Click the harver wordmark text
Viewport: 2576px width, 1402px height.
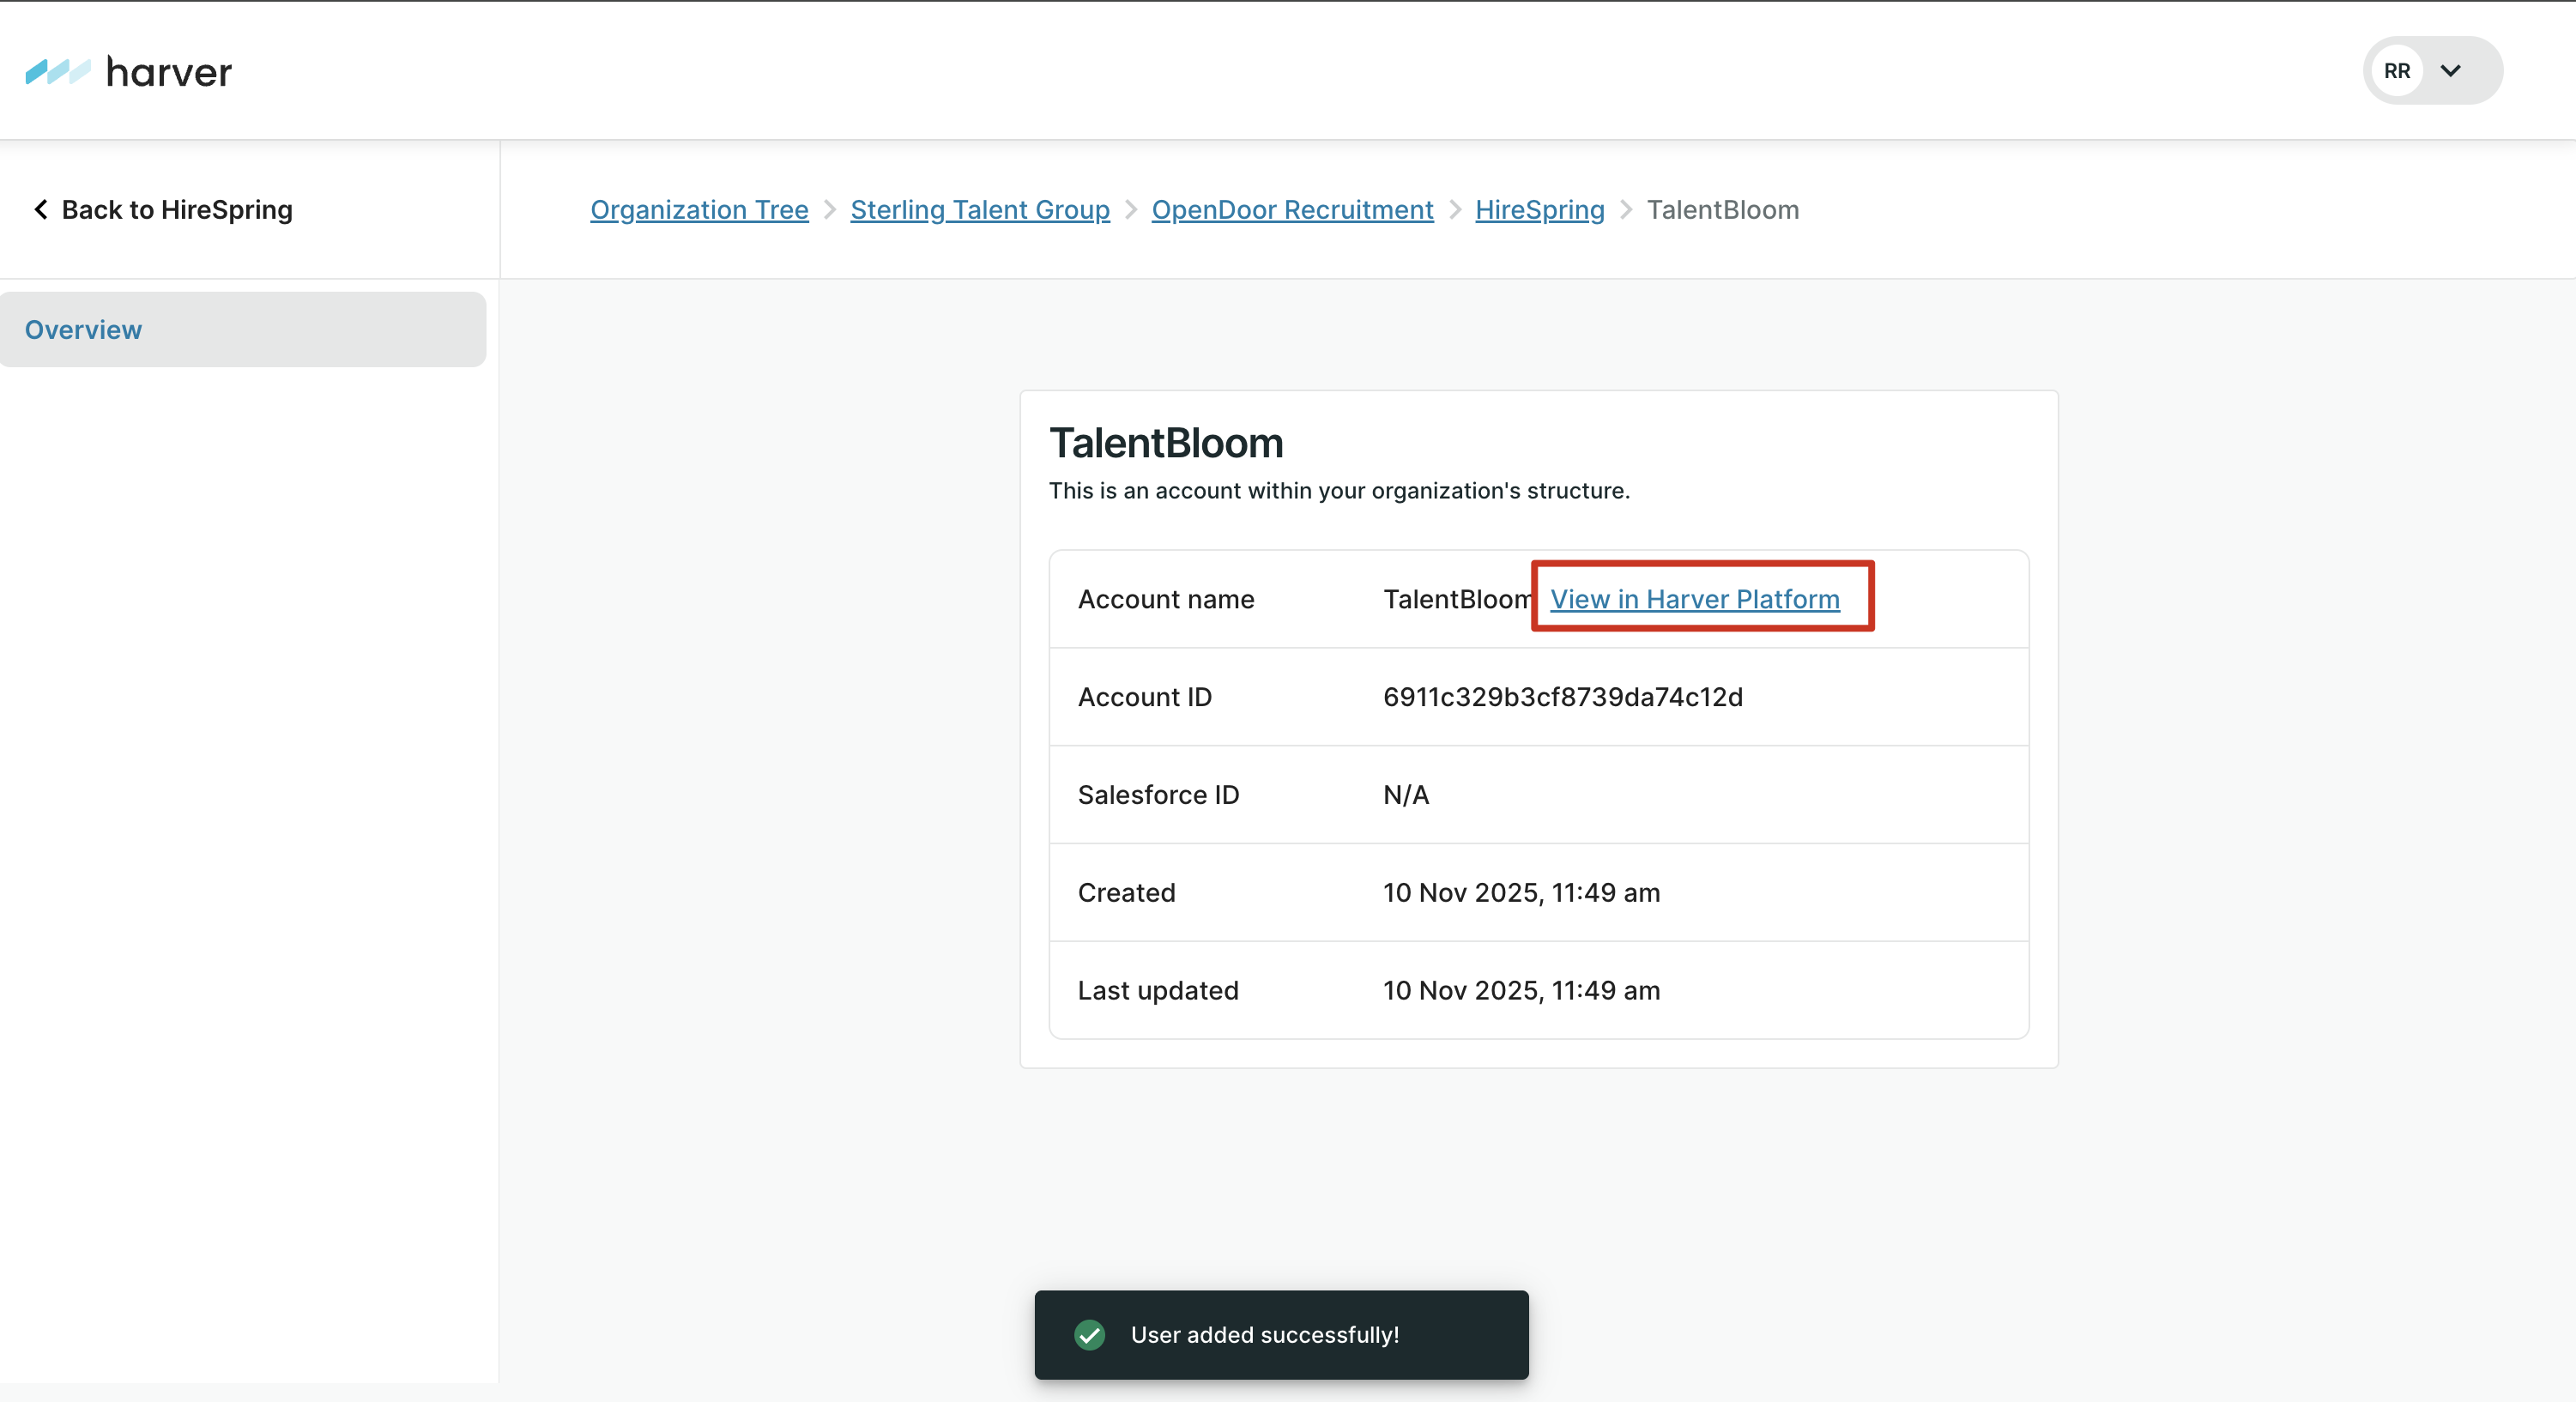point(168,72)
